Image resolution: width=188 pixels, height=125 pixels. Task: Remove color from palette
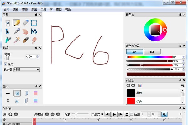click(133, 85)
